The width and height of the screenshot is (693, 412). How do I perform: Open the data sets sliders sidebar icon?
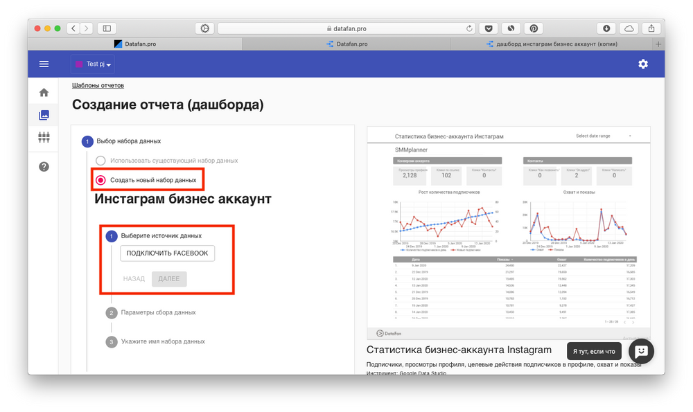click(44, 137)
